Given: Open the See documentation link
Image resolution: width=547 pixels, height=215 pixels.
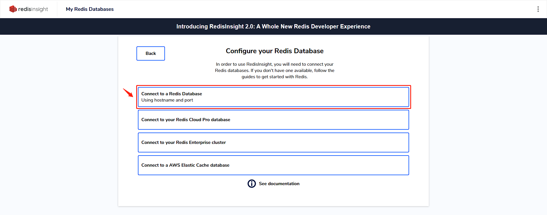Looking at the screenshot, I should (x=279, y=184).
